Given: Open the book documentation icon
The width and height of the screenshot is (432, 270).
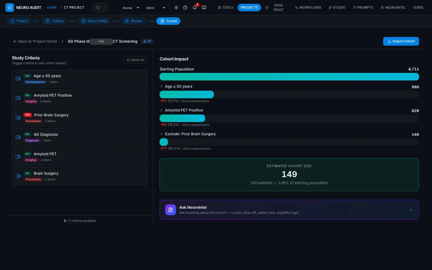Looking at the screenshot, I should (204, 8).
